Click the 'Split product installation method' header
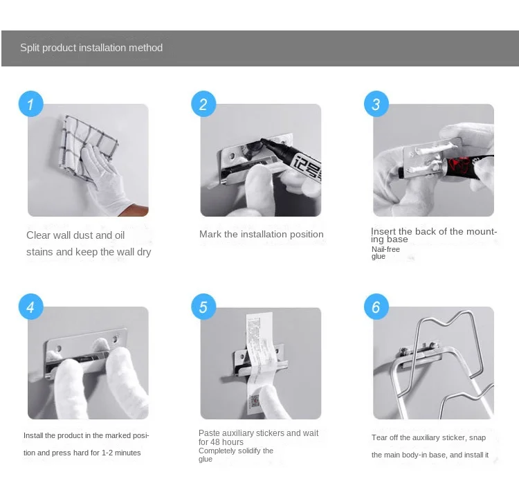Screen dimensions: 519x490 click(91, 48)
